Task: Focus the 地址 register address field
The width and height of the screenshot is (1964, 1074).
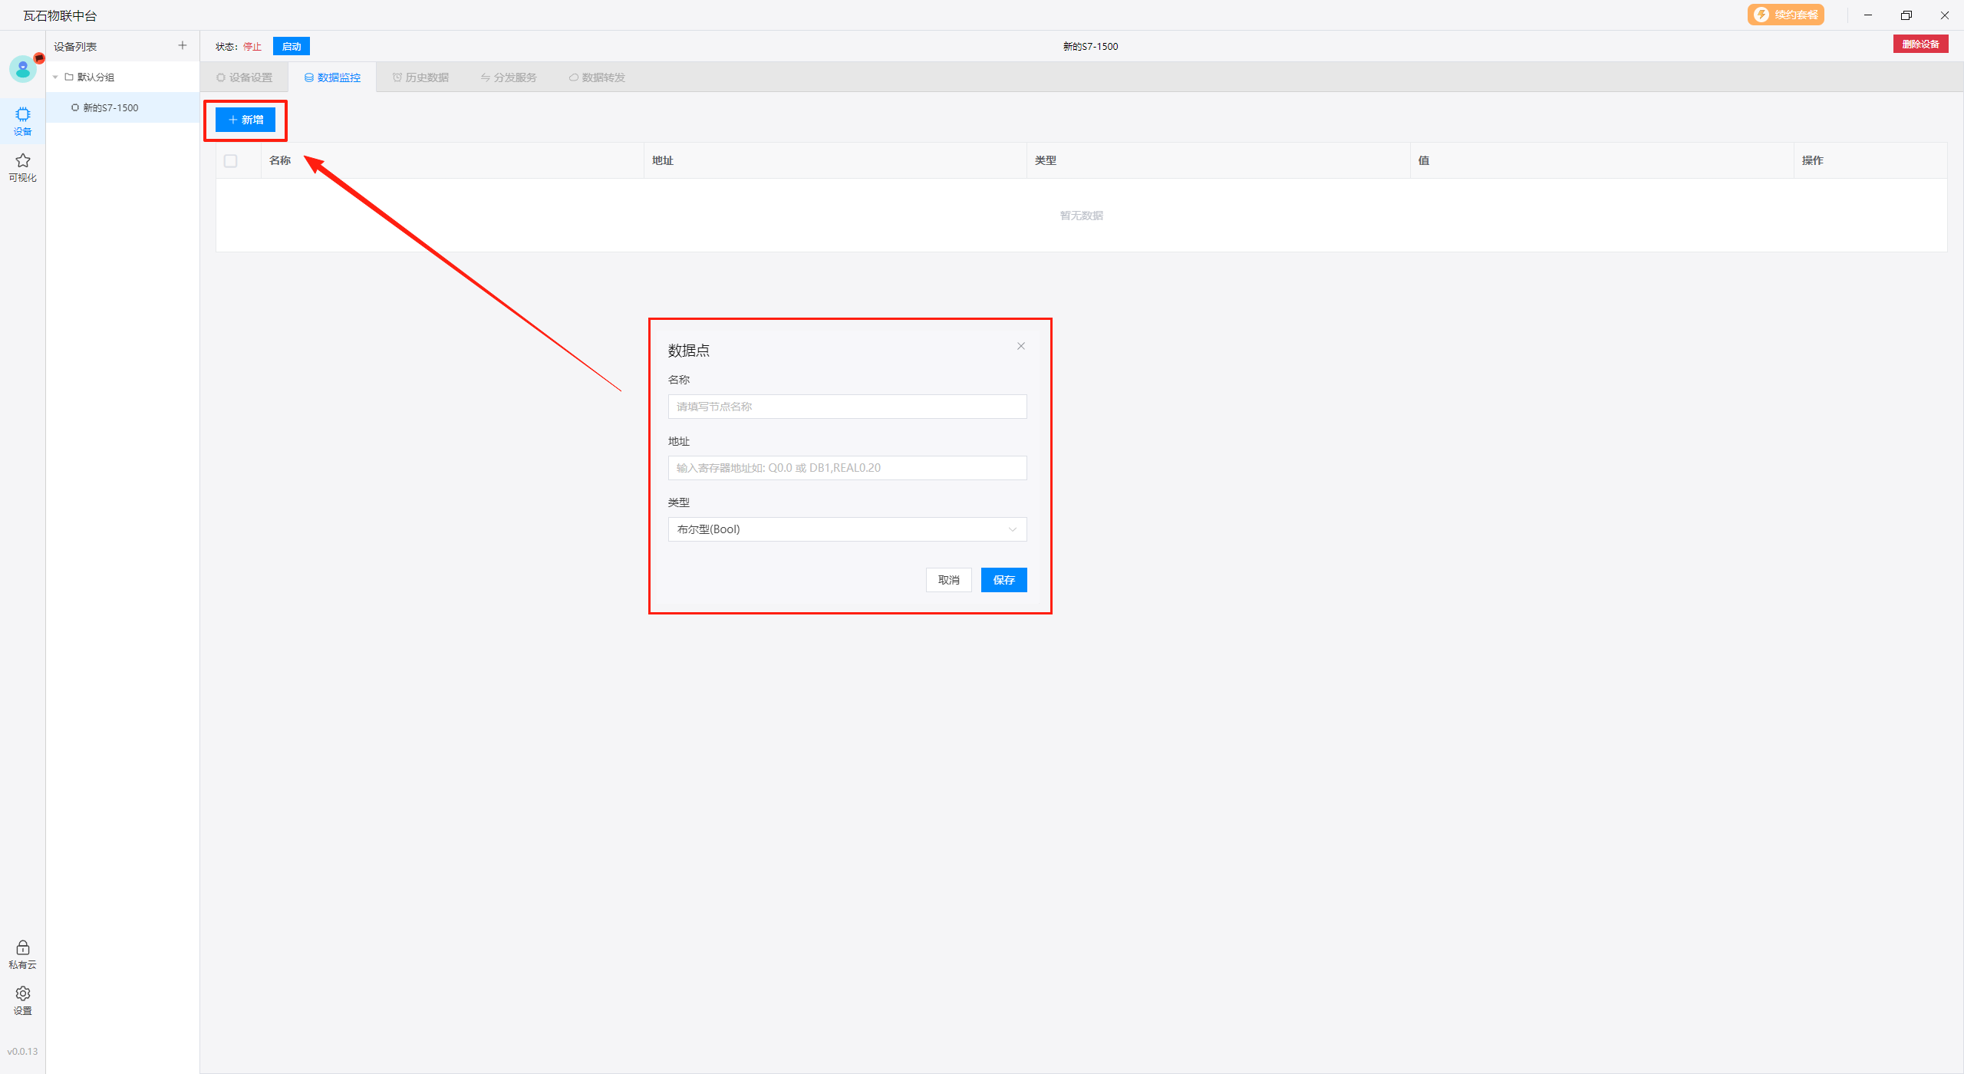Action: (847, 468)
